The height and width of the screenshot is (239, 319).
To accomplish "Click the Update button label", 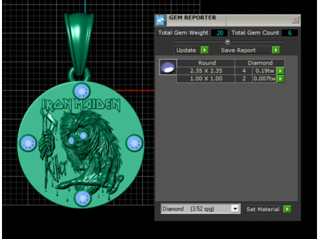I will coord(186,50).
